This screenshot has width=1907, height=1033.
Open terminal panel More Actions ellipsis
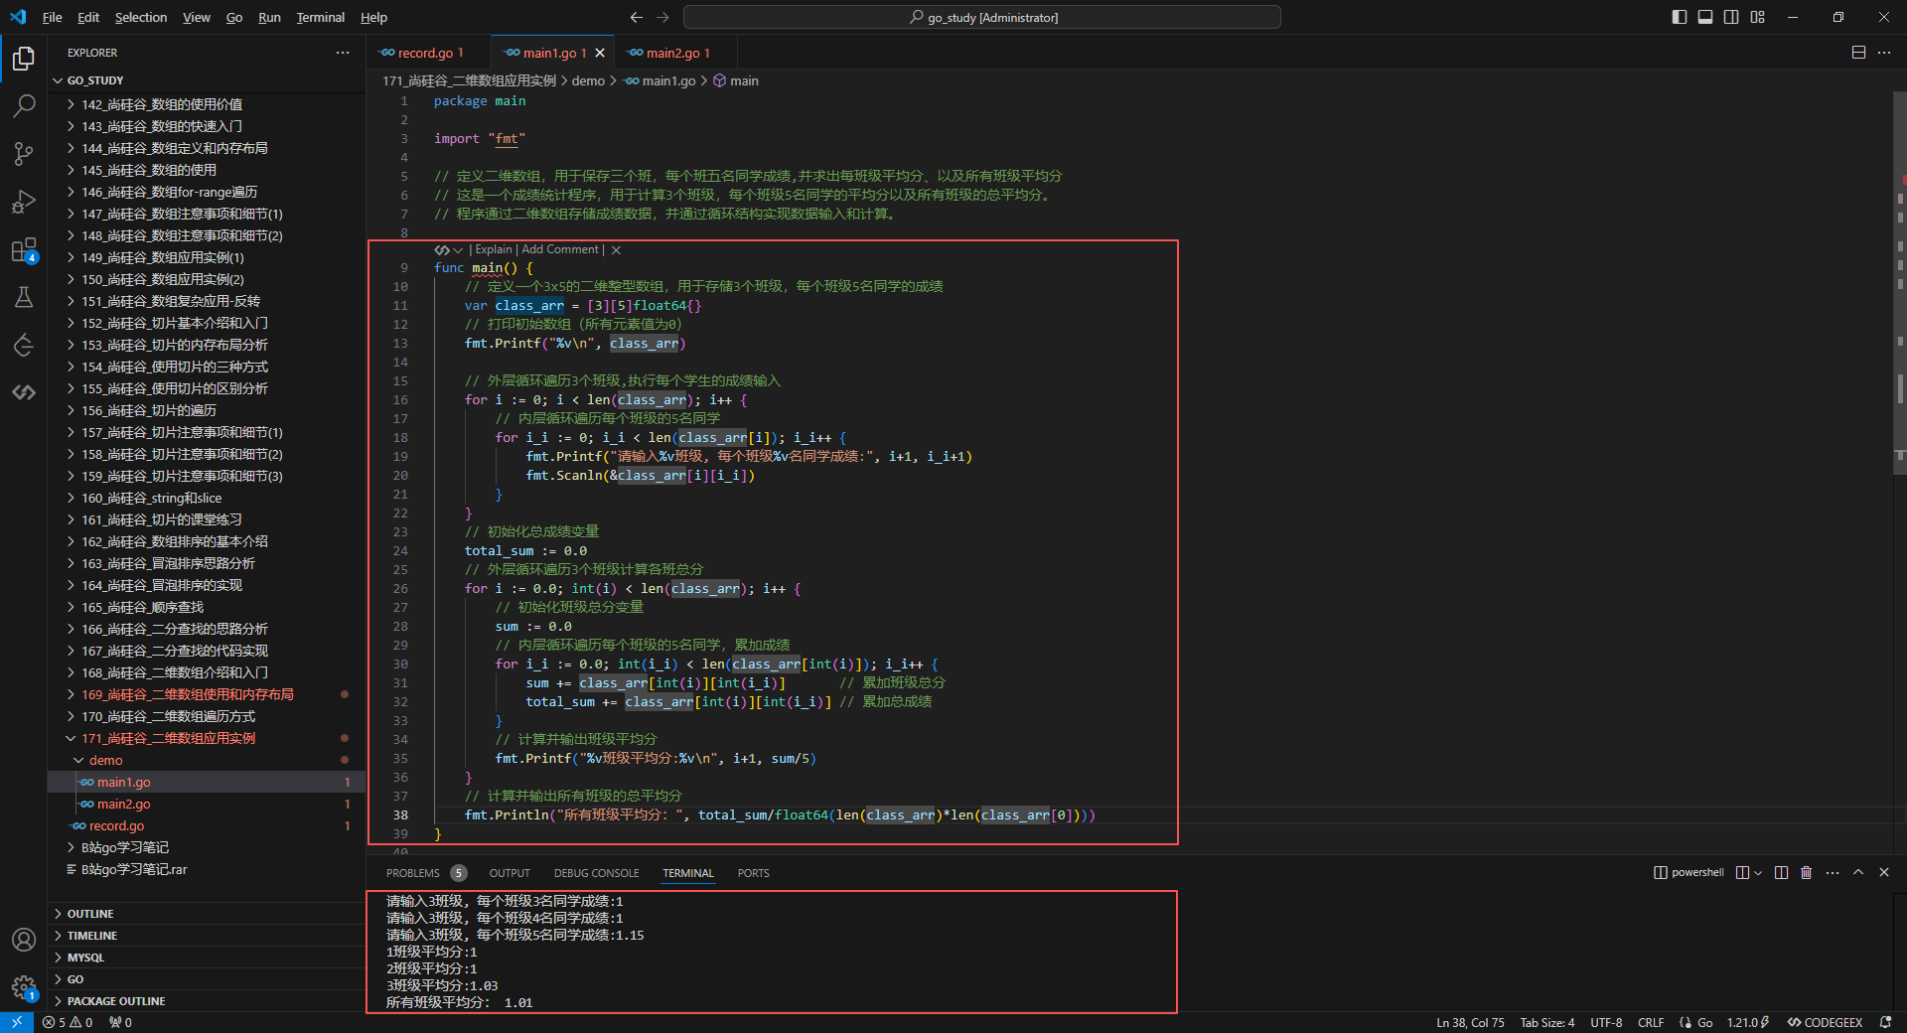[x=1833, y=872]
